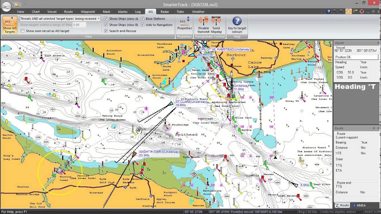The height and width of the screenshot is (214, 381).
Task: Pin the Route panel
Action: (x=374, y=128)
